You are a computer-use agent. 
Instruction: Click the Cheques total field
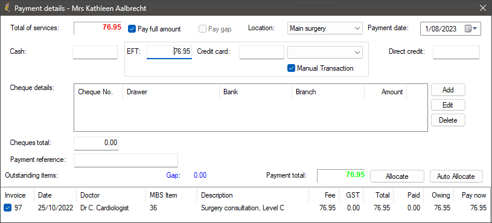click(96, 143)
